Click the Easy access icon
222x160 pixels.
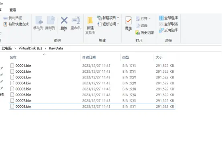(x=99, y=24)
